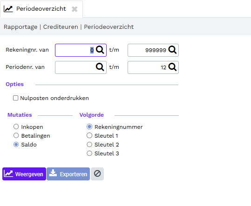Select Sleutel 3 sort order
The width and height of the screenshot is (251, 206).
point(89,153)
